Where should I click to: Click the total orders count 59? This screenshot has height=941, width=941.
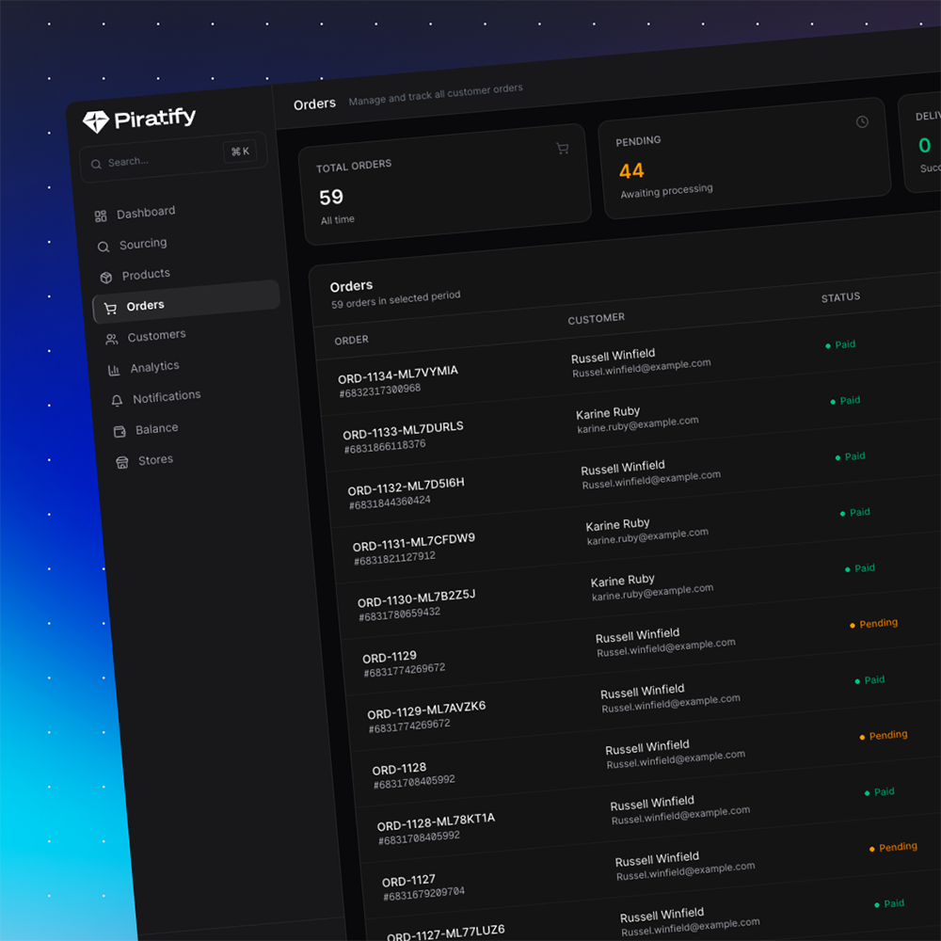pyautogui.click(x=331, y=198)
